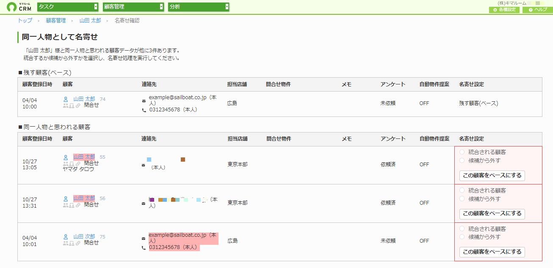Click この顧客をベースにする for customer 55
The width and height of the screenshot is (553, 268).
(x=492, y=176)
